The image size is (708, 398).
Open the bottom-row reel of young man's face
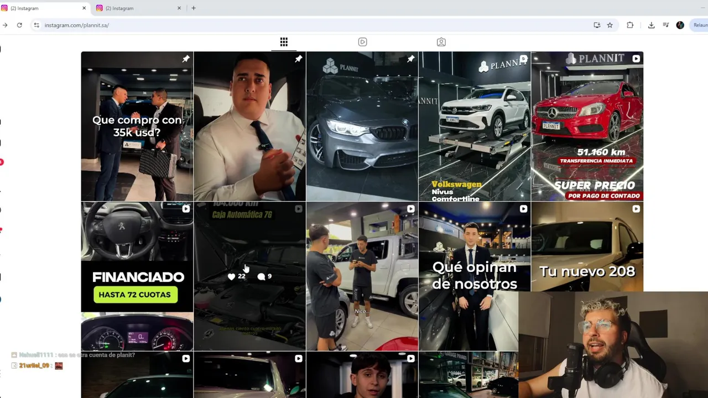(x=362, y=375)
